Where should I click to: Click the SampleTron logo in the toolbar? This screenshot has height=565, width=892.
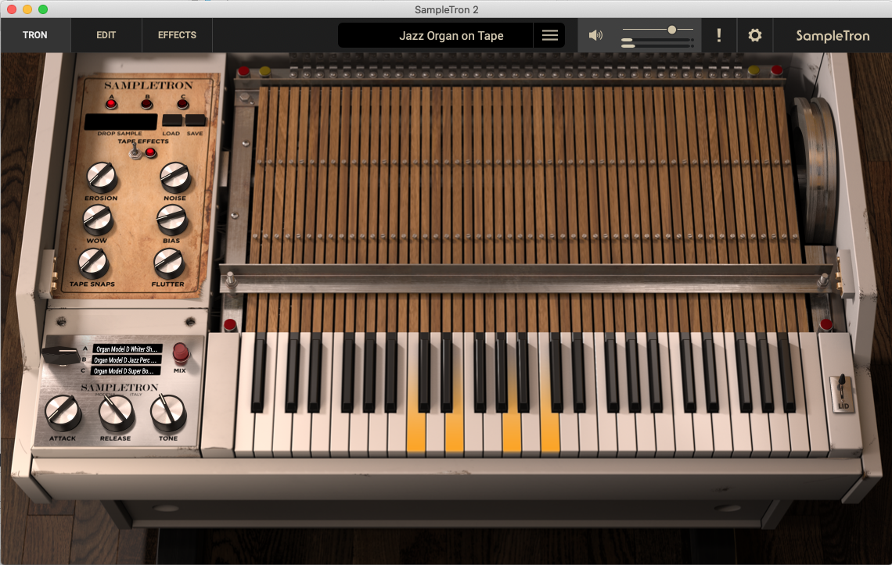tap(832, 35)
